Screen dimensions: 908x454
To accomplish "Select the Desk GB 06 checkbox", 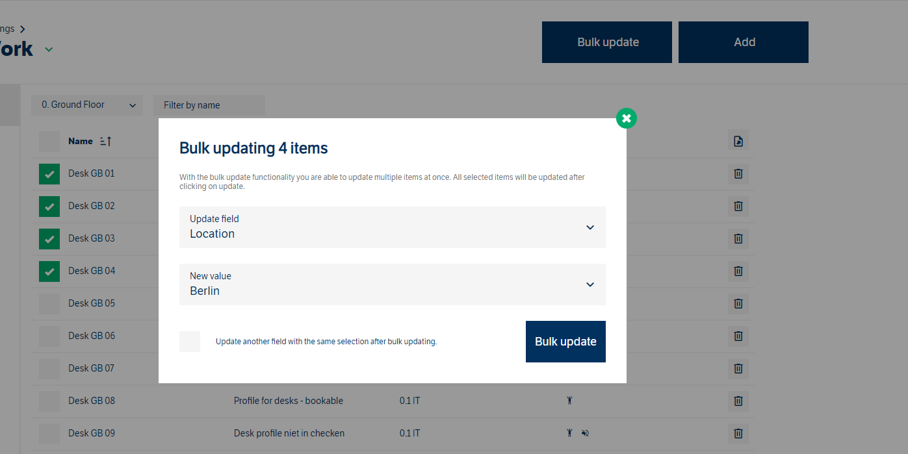I will pos(49,336).
